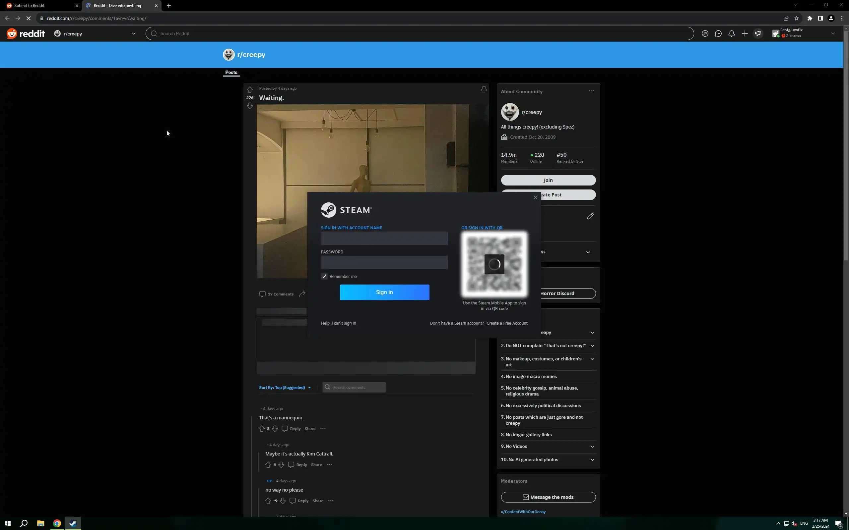Open Sort By Top (Suggested) dropdown
Image resolution: width=849 pixels, height=530 pixels.
coord(285,387)
